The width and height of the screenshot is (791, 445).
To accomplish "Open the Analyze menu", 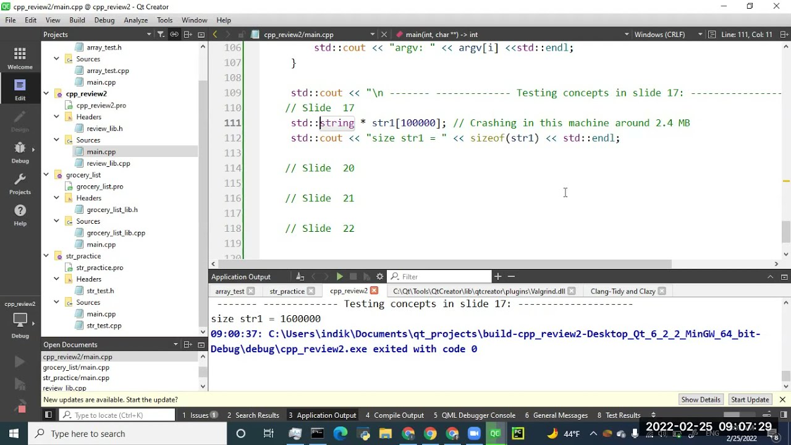I will click(135, 20).
